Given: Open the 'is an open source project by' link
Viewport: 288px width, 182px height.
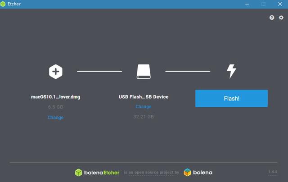Looking at the screenshot, I should 152,173.
